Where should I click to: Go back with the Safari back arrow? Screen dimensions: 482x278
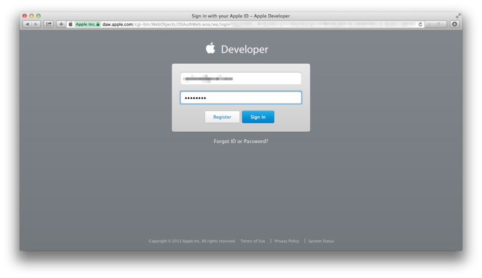tap(27, 24)
